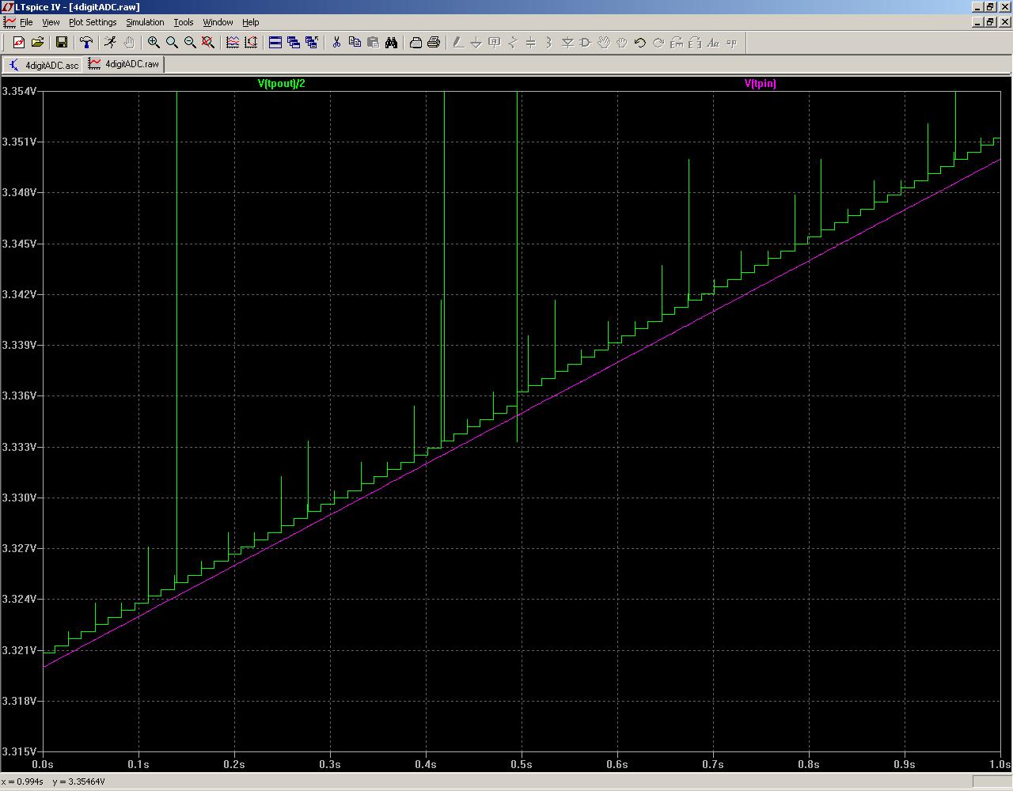
Task: Zoom out of the plot
Action: click(190, 43)
